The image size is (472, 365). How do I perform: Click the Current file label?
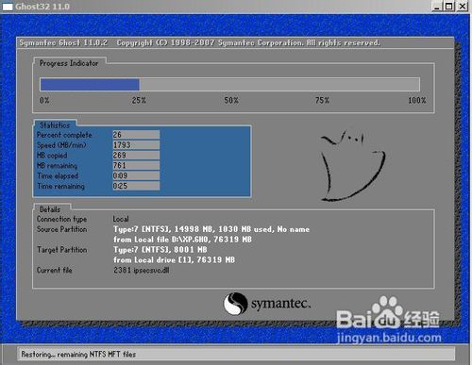[x=54, y=270]
